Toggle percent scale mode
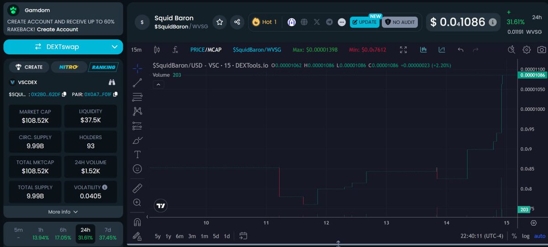 (514, 236)
